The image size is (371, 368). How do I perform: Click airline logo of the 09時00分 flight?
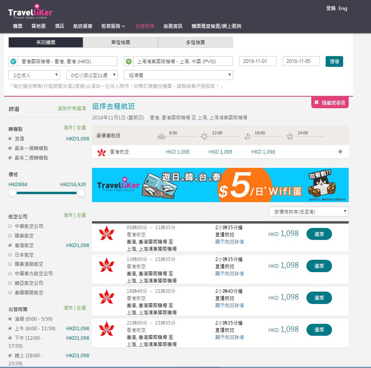click(106, 233)
